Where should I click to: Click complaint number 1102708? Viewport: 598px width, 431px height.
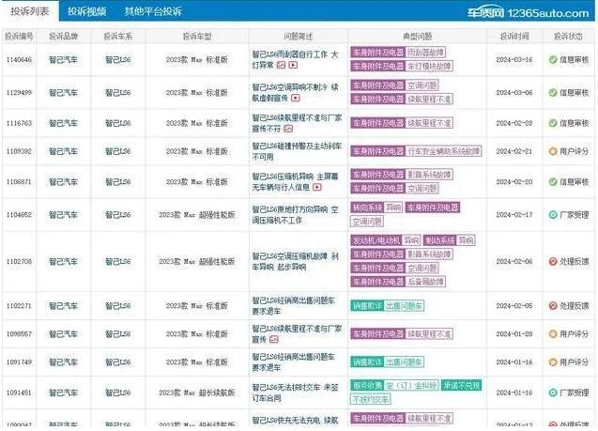(x=19, y=261)
